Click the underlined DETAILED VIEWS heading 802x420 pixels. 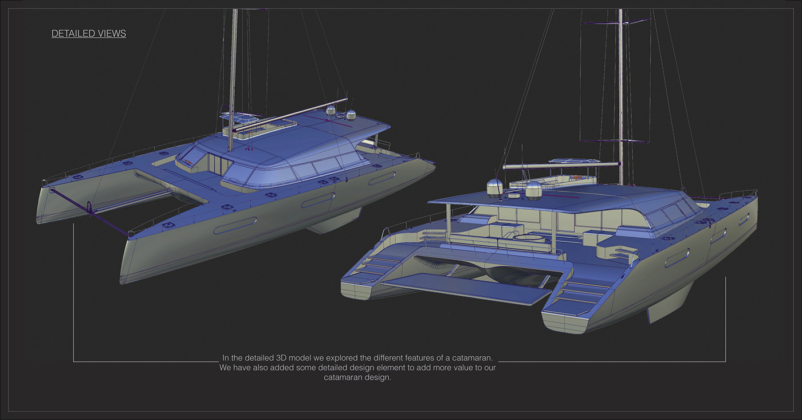[89, 34]
